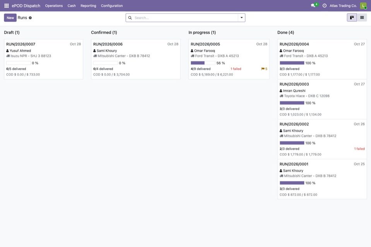Image resolution: width=371 pixels, height=247 pixels.
Task: Open the Reporting menu
Action: pos(88,6)
